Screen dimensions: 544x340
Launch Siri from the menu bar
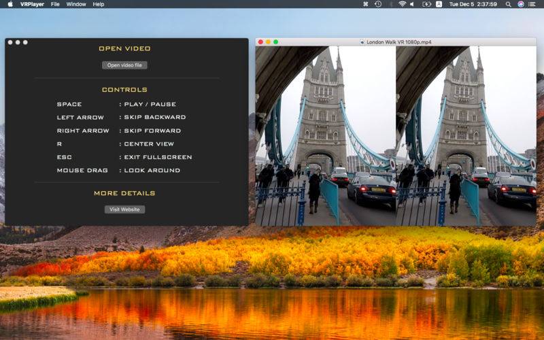coord(521,4)
